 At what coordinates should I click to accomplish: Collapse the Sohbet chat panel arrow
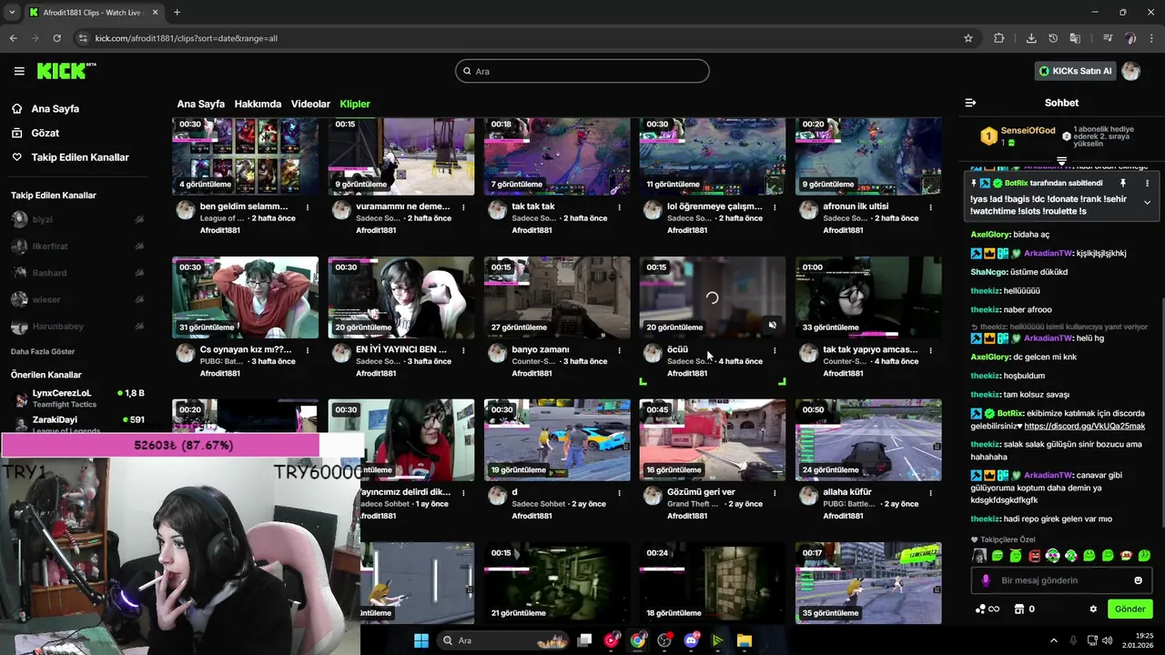(970, 103)
